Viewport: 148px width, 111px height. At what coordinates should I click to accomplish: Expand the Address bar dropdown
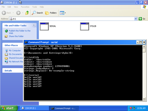(136, 19)
